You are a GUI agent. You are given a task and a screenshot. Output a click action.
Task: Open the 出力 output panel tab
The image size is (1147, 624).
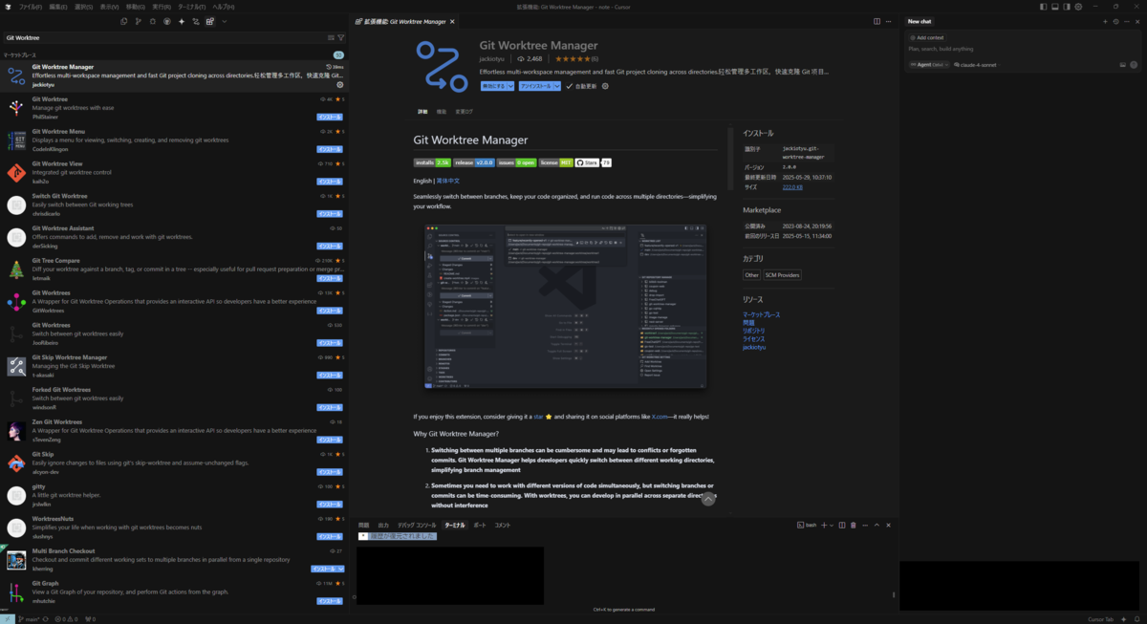click(x=383, y=525)
